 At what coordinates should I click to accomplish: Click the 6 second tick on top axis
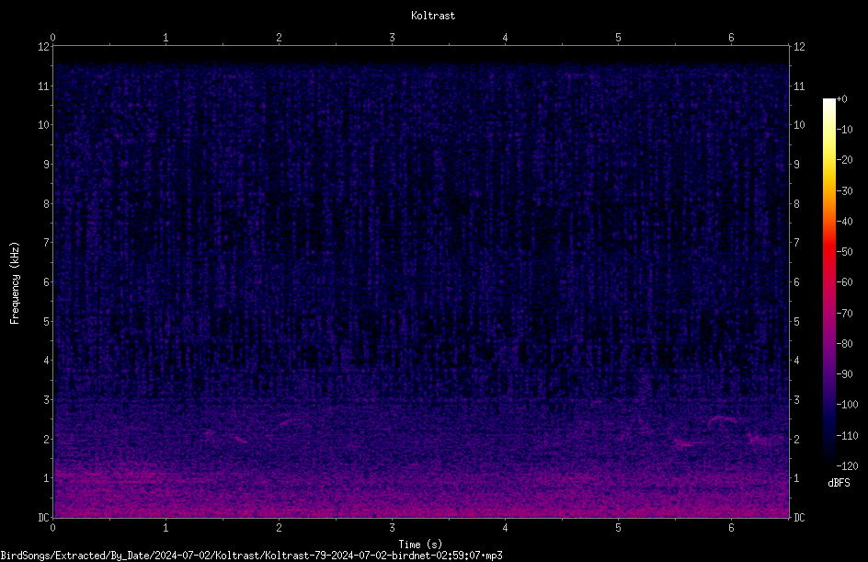point(731,38)
